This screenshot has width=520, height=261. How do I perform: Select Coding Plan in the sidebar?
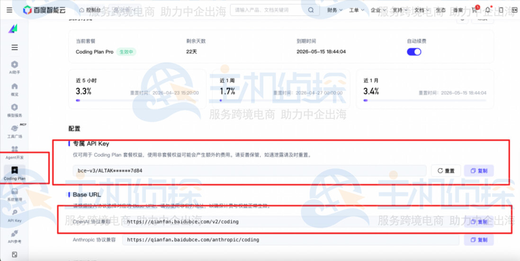tap(15, 174)
